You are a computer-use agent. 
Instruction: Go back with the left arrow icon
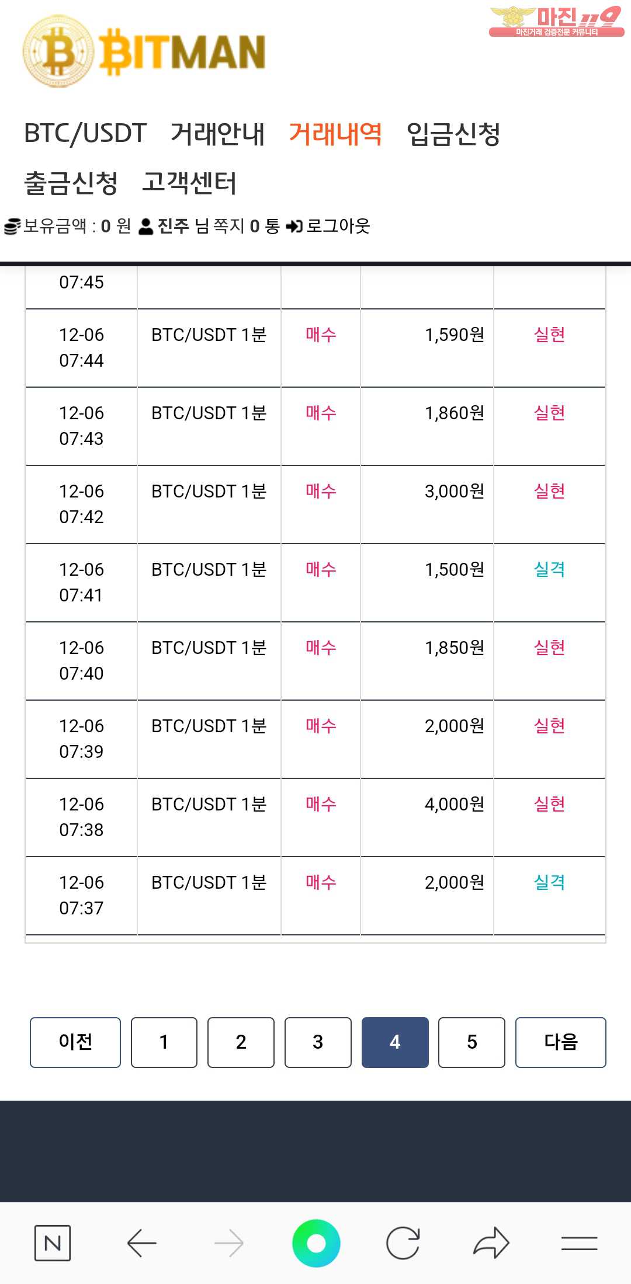(x=141, y=1243)
